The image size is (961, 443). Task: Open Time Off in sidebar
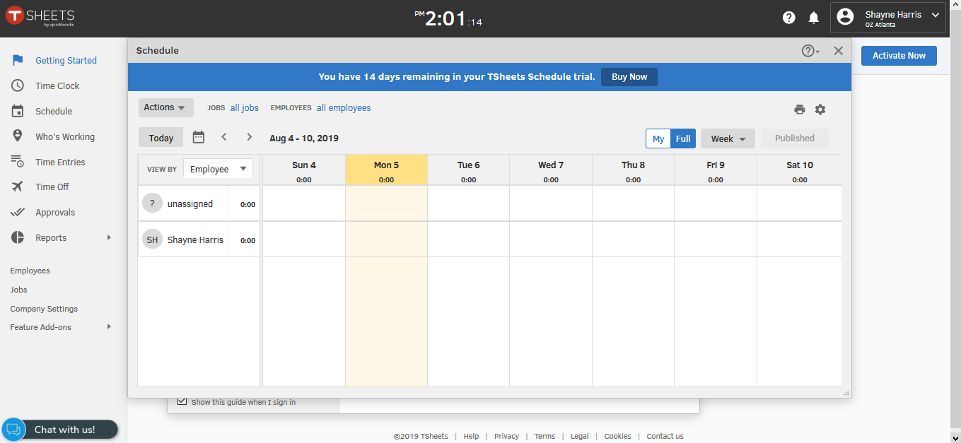(x=52, y=187)
